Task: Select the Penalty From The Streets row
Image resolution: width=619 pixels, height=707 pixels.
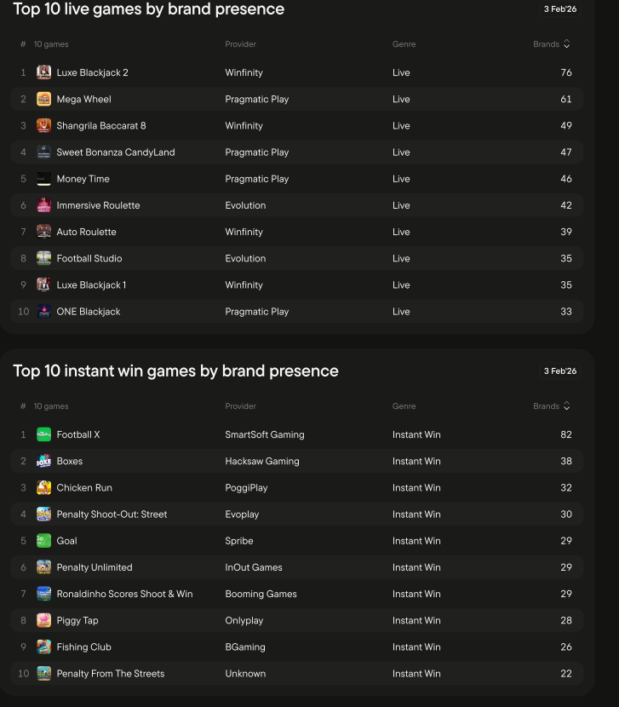Action: click(x=296, y=674)
